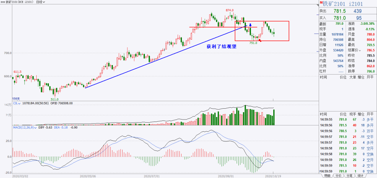Screen dimensions: 377x178
Task: Select the blue down arrow annotation on the chart
Action: click(x=250, y=25)
